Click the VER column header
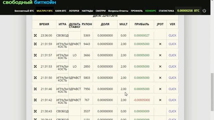 173,24
